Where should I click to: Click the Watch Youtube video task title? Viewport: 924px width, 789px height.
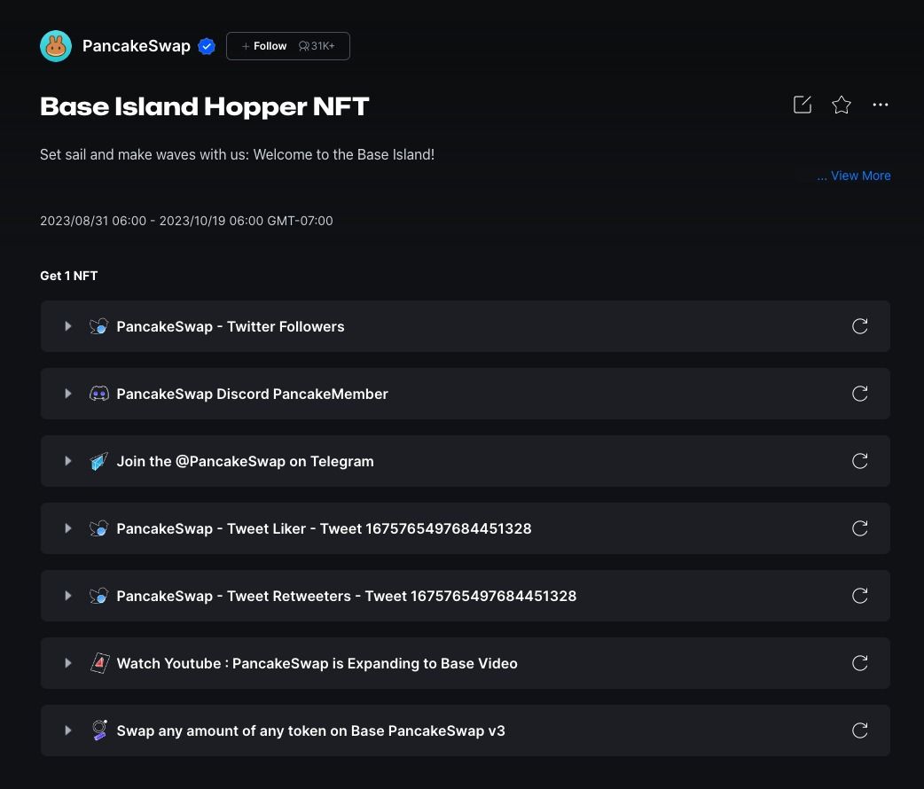click(317, 663)
